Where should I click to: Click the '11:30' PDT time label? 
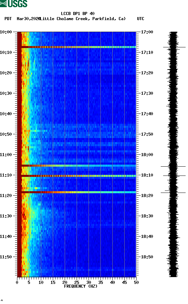point(6,216)
